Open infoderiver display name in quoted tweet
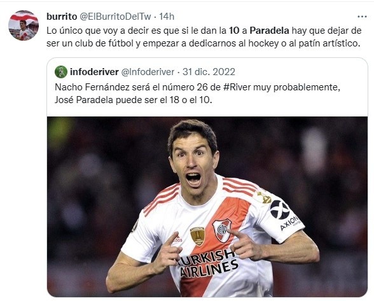The image size is (374, 301). [94, 72]
